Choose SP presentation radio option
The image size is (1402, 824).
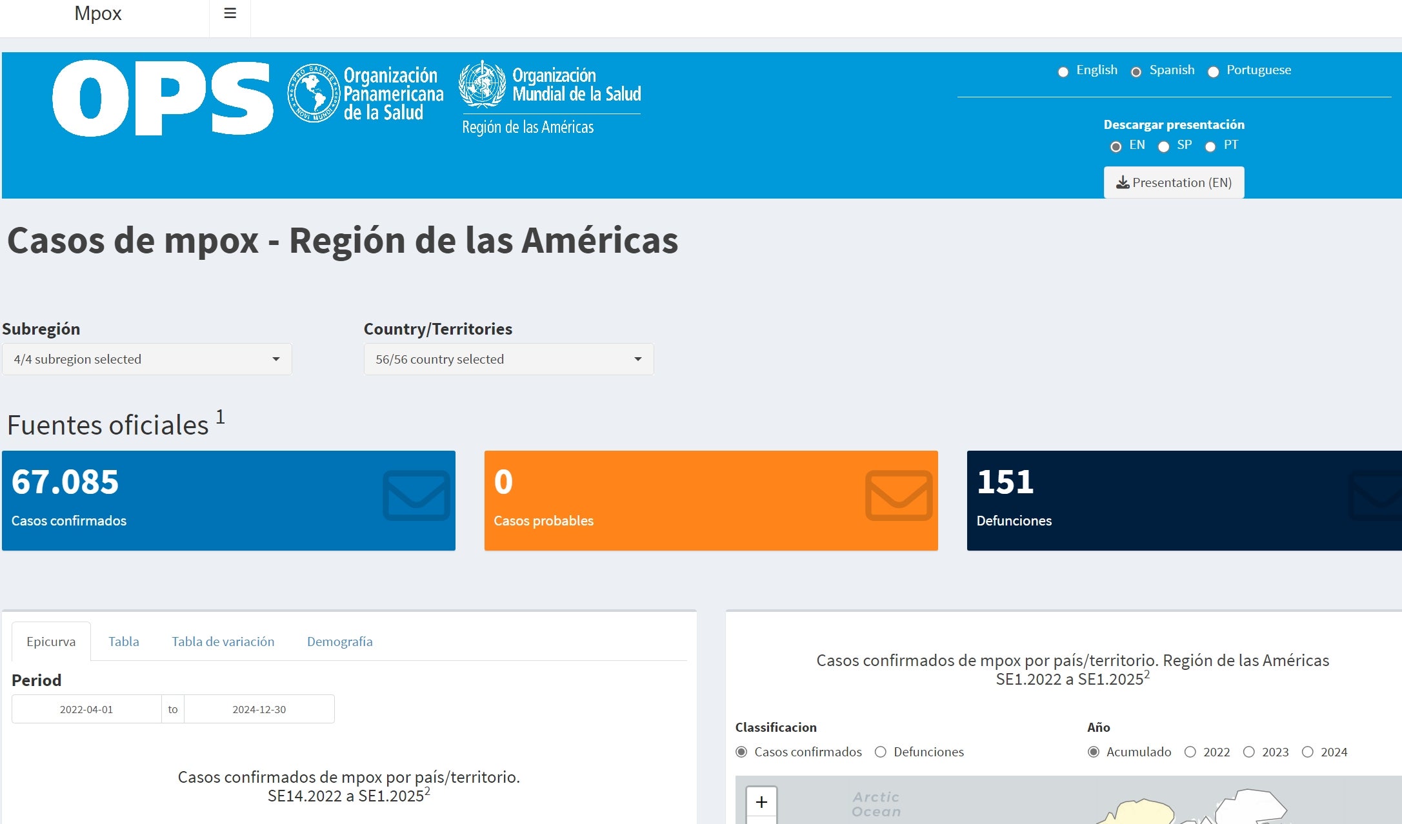(1163, 146)
